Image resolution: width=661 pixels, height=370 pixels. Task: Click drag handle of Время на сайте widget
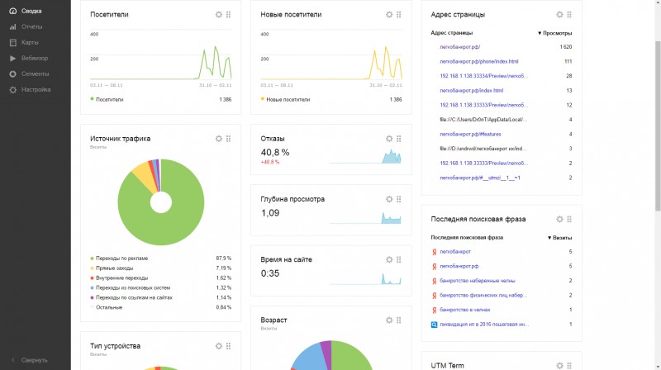click(399, 259)
